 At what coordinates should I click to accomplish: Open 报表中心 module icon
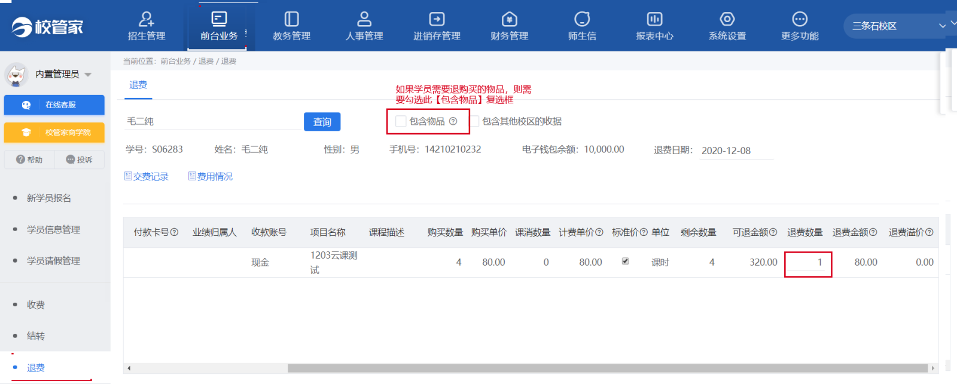[654, 19]
